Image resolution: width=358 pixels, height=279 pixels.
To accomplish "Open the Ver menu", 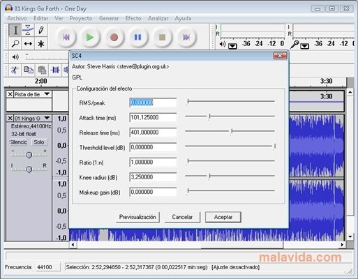I will click(x=59, y=18).
